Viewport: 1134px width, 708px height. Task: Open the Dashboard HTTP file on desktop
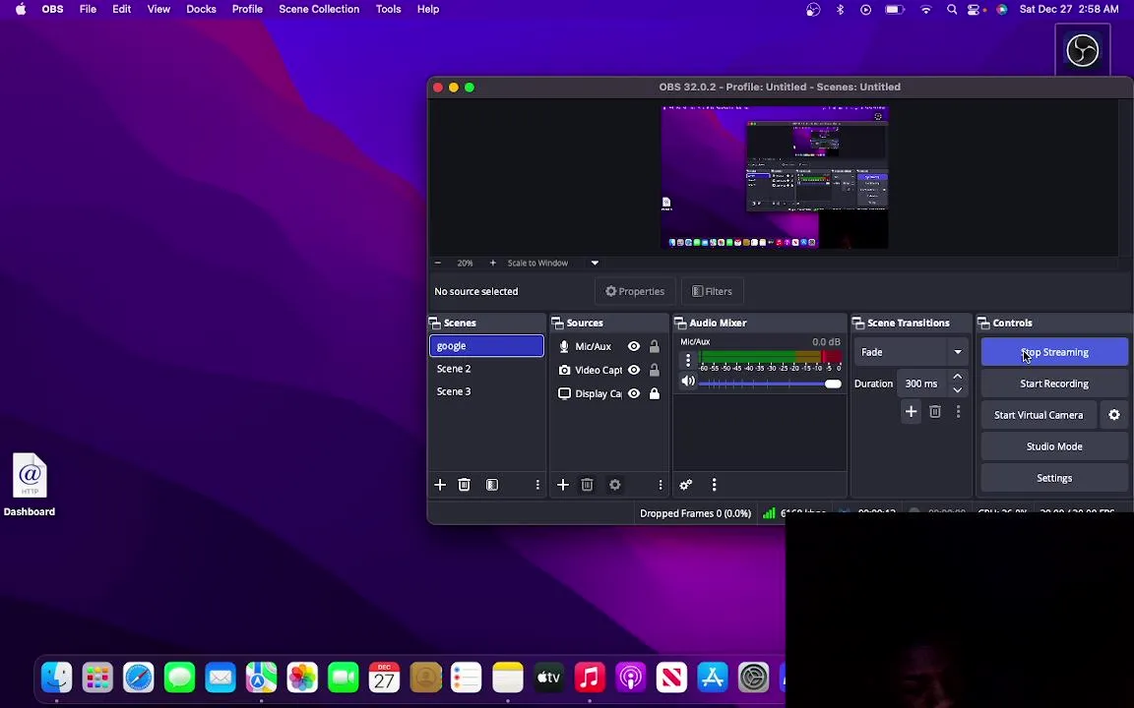30,485
